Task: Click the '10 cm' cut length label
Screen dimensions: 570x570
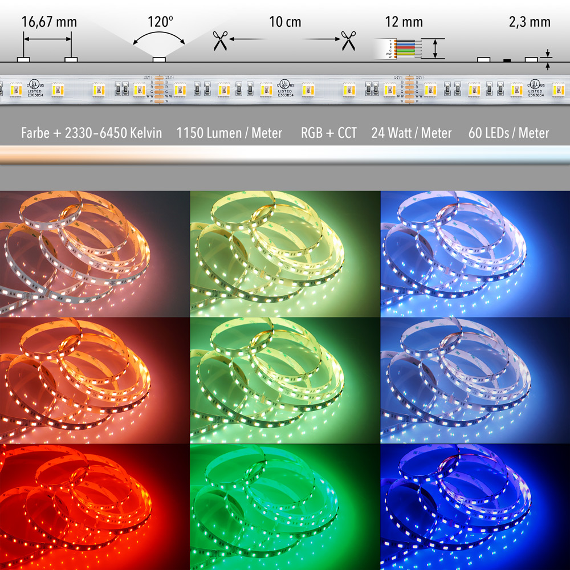Action: coord(285,23)
